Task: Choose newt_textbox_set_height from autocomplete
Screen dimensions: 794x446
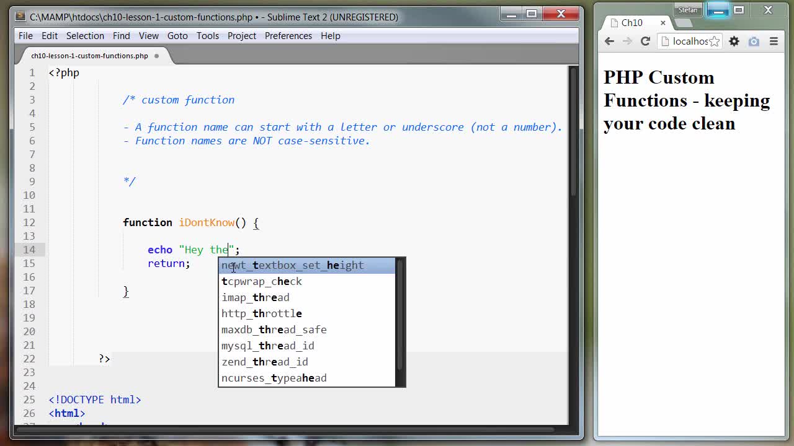Action: 307,265
